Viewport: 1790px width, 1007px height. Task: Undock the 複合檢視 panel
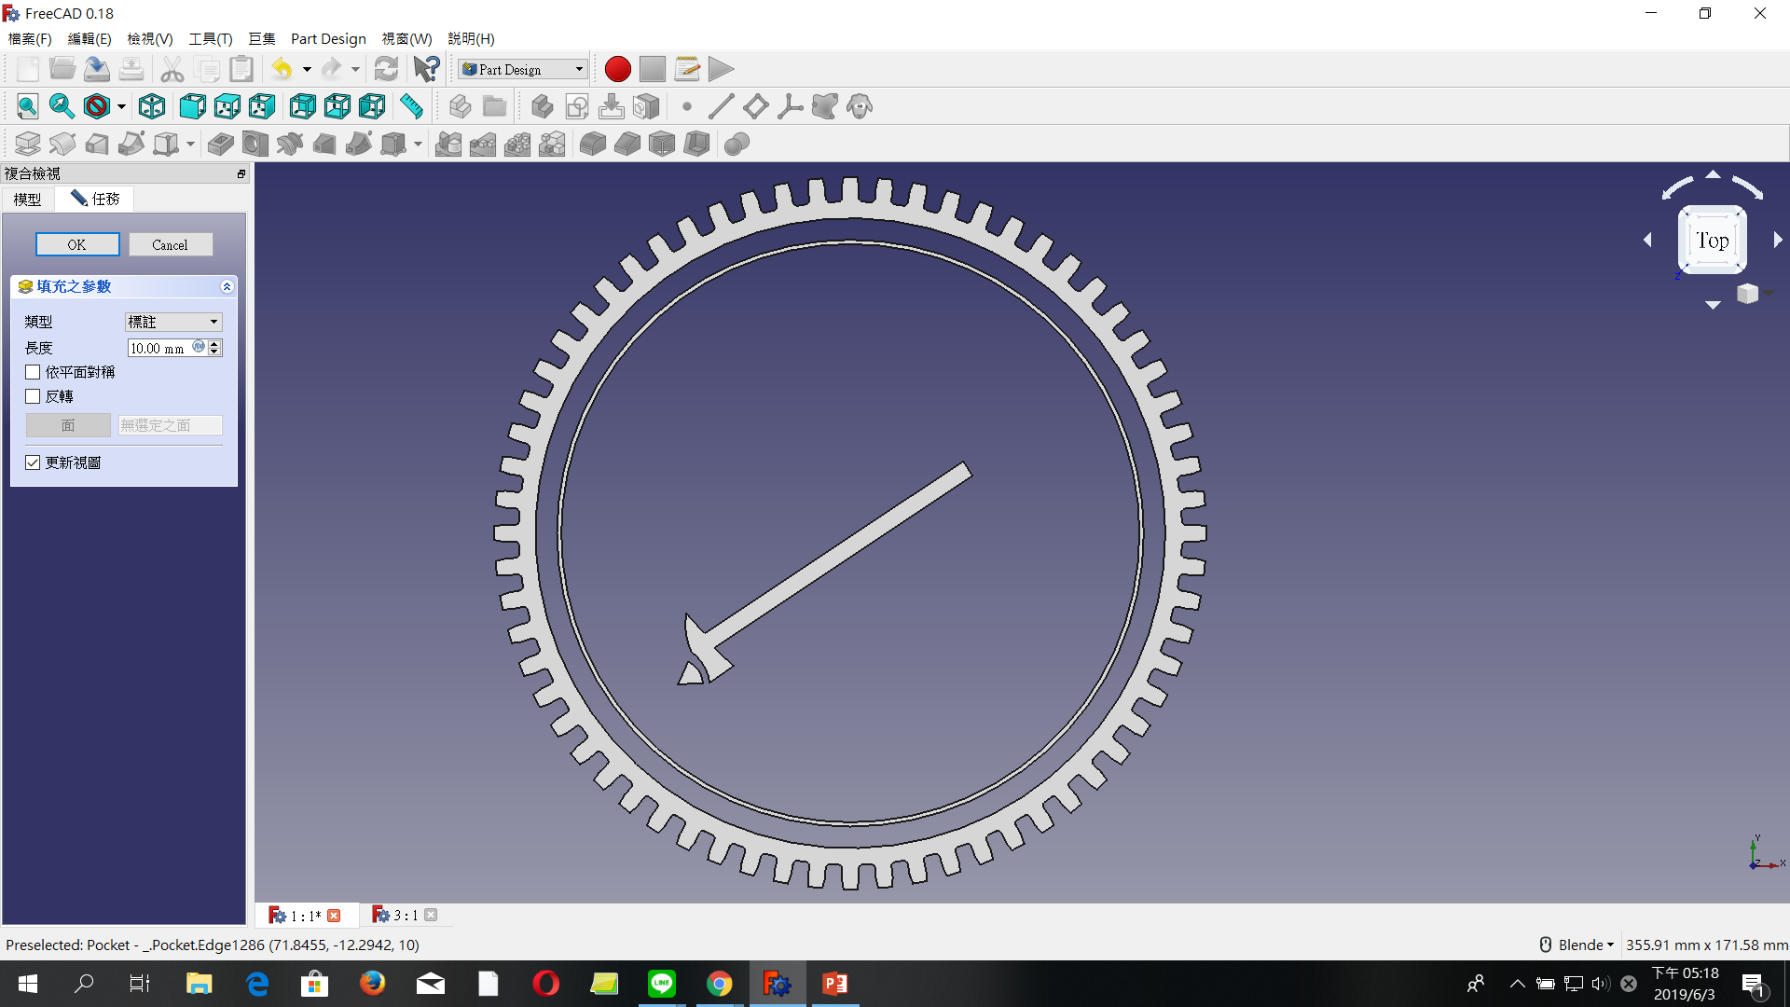(241, 173)
